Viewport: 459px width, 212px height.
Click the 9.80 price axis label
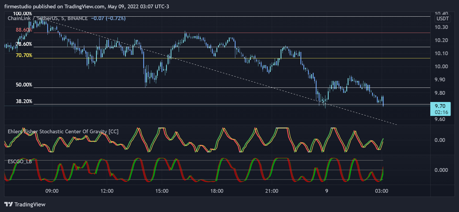click(440, 93)
